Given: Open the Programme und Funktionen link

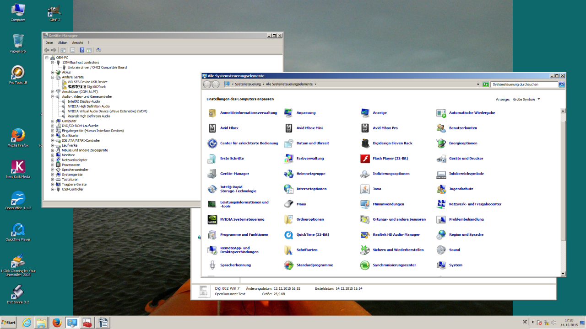Looking at the screenshot, I should (x=244, y=234).
